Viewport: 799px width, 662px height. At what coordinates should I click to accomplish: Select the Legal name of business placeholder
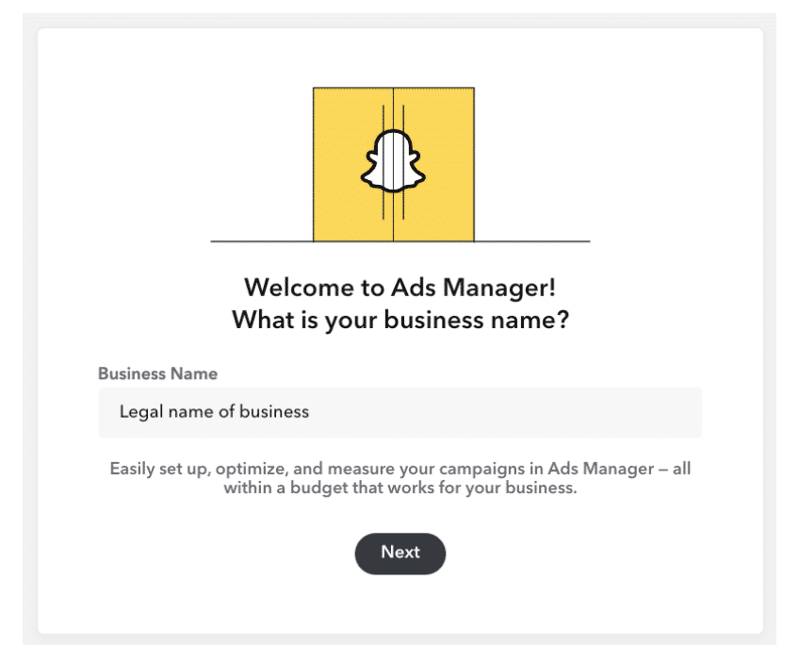click(213, 412)
